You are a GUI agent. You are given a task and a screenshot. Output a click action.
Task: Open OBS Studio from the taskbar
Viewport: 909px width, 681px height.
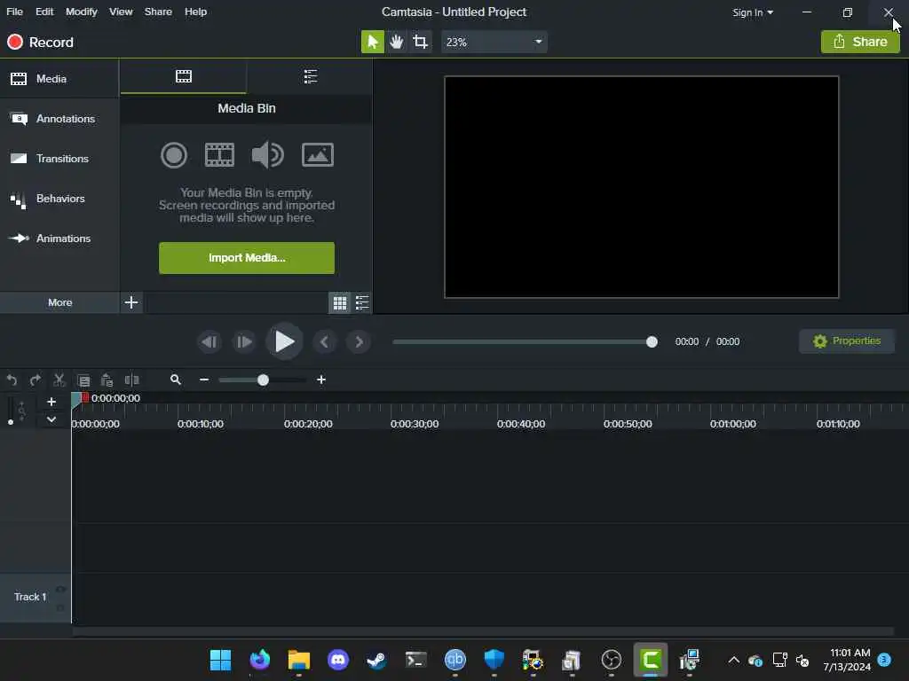click(611, 660)
